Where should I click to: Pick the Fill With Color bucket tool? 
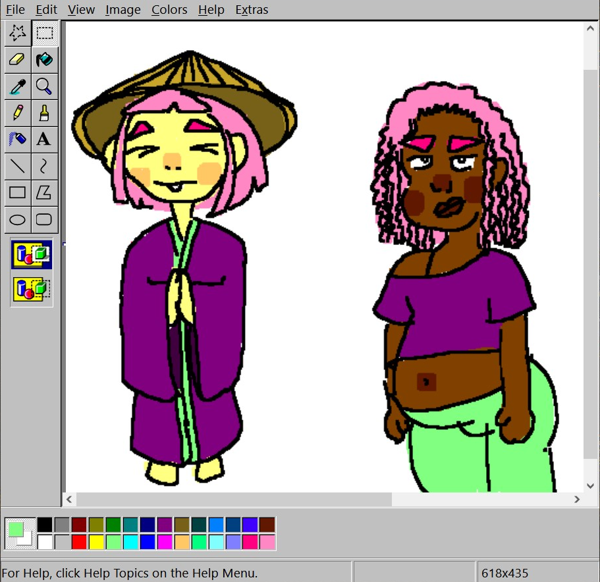click(44, 60)
